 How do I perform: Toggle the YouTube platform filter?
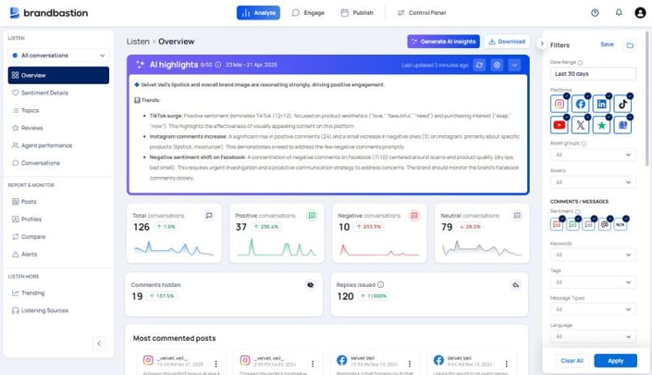[x=560, y=125]
